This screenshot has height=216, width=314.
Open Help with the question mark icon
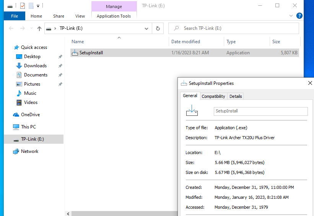coord(299,16)
